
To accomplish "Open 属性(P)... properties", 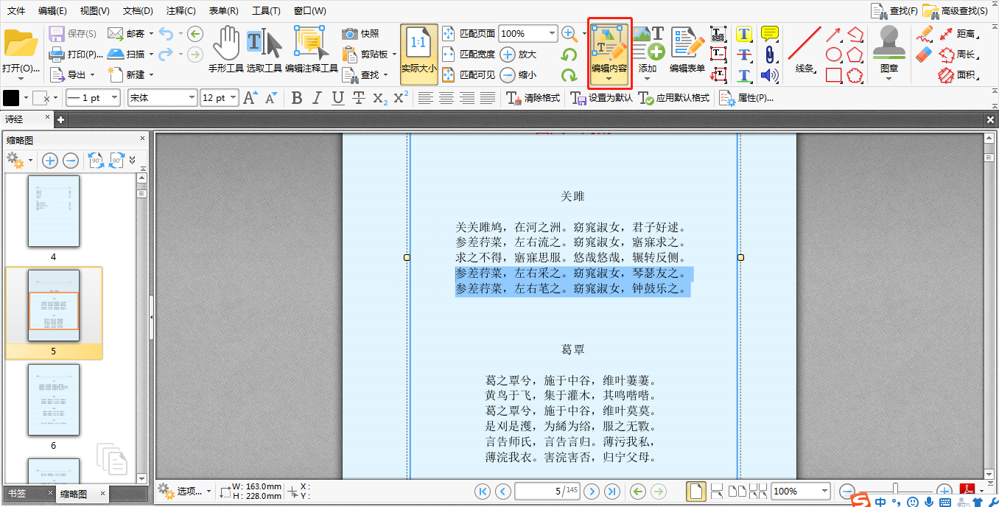I will pyautogui.click(x=747, y=98).
